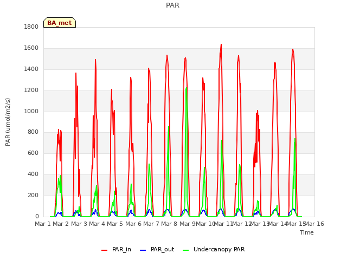347x260 pixels.
Task: Click the 1800 y-axis tick label
Action: [31, 27]
